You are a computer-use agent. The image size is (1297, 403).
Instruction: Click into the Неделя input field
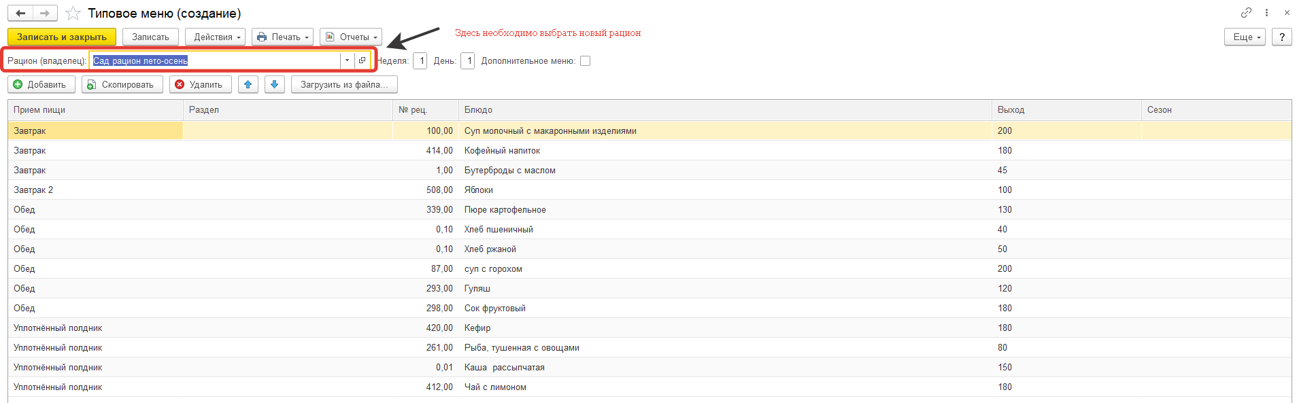pos(420,61)
